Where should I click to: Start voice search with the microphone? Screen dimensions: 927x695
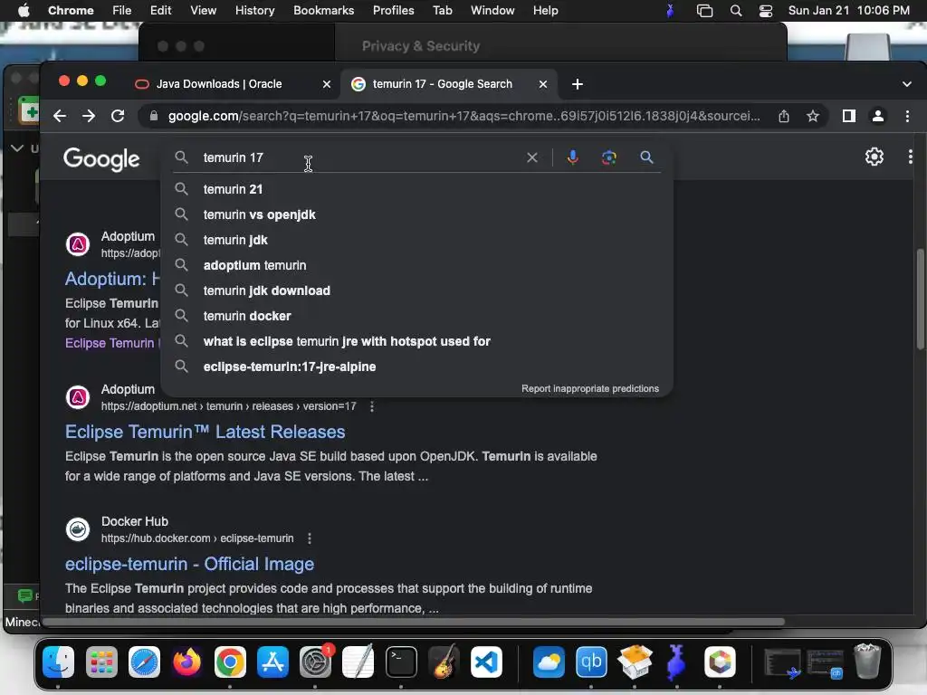tap(572, 157)
